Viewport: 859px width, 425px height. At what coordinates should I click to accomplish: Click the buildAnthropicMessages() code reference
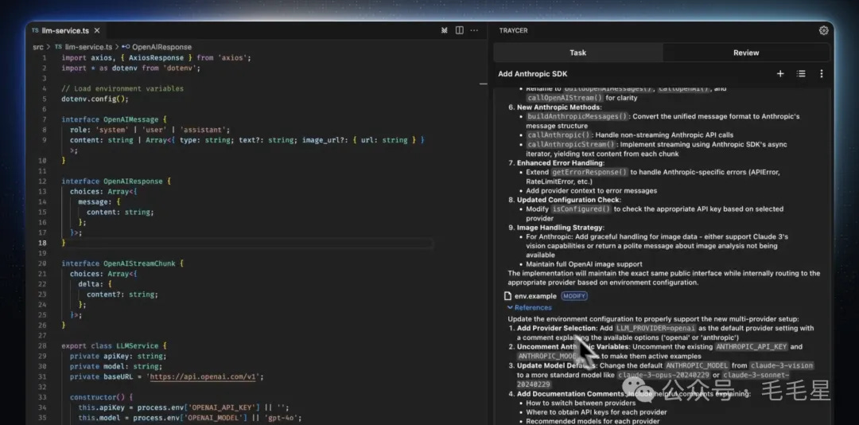click(x=577, y=116)
